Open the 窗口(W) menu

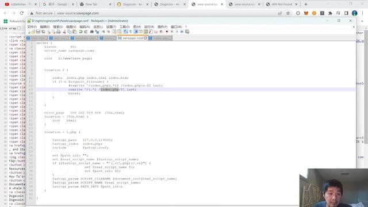click(x=177, y=27)
